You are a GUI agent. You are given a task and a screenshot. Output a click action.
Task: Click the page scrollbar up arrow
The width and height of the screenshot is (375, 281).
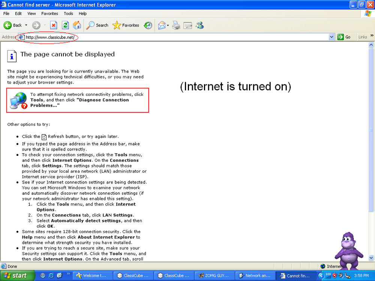(371, 45)
